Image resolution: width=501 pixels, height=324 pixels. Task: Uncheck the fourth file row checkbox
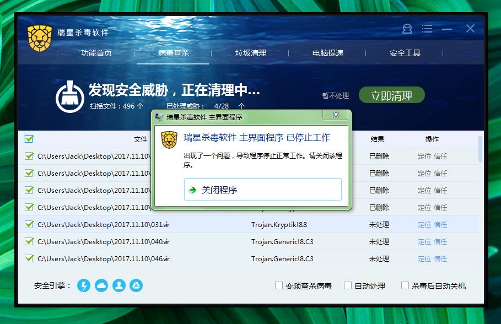(x=29, y=207)
